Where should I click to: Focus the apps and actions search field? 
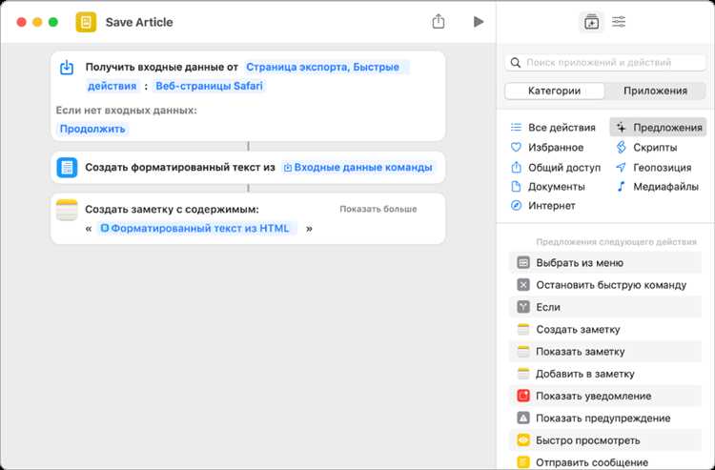click(605, 63)
